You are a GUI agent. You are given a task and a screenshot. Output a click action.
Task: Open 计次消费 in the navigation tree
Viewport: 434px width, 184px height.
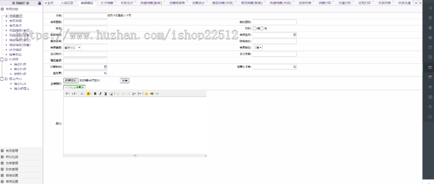coord(15,50)
